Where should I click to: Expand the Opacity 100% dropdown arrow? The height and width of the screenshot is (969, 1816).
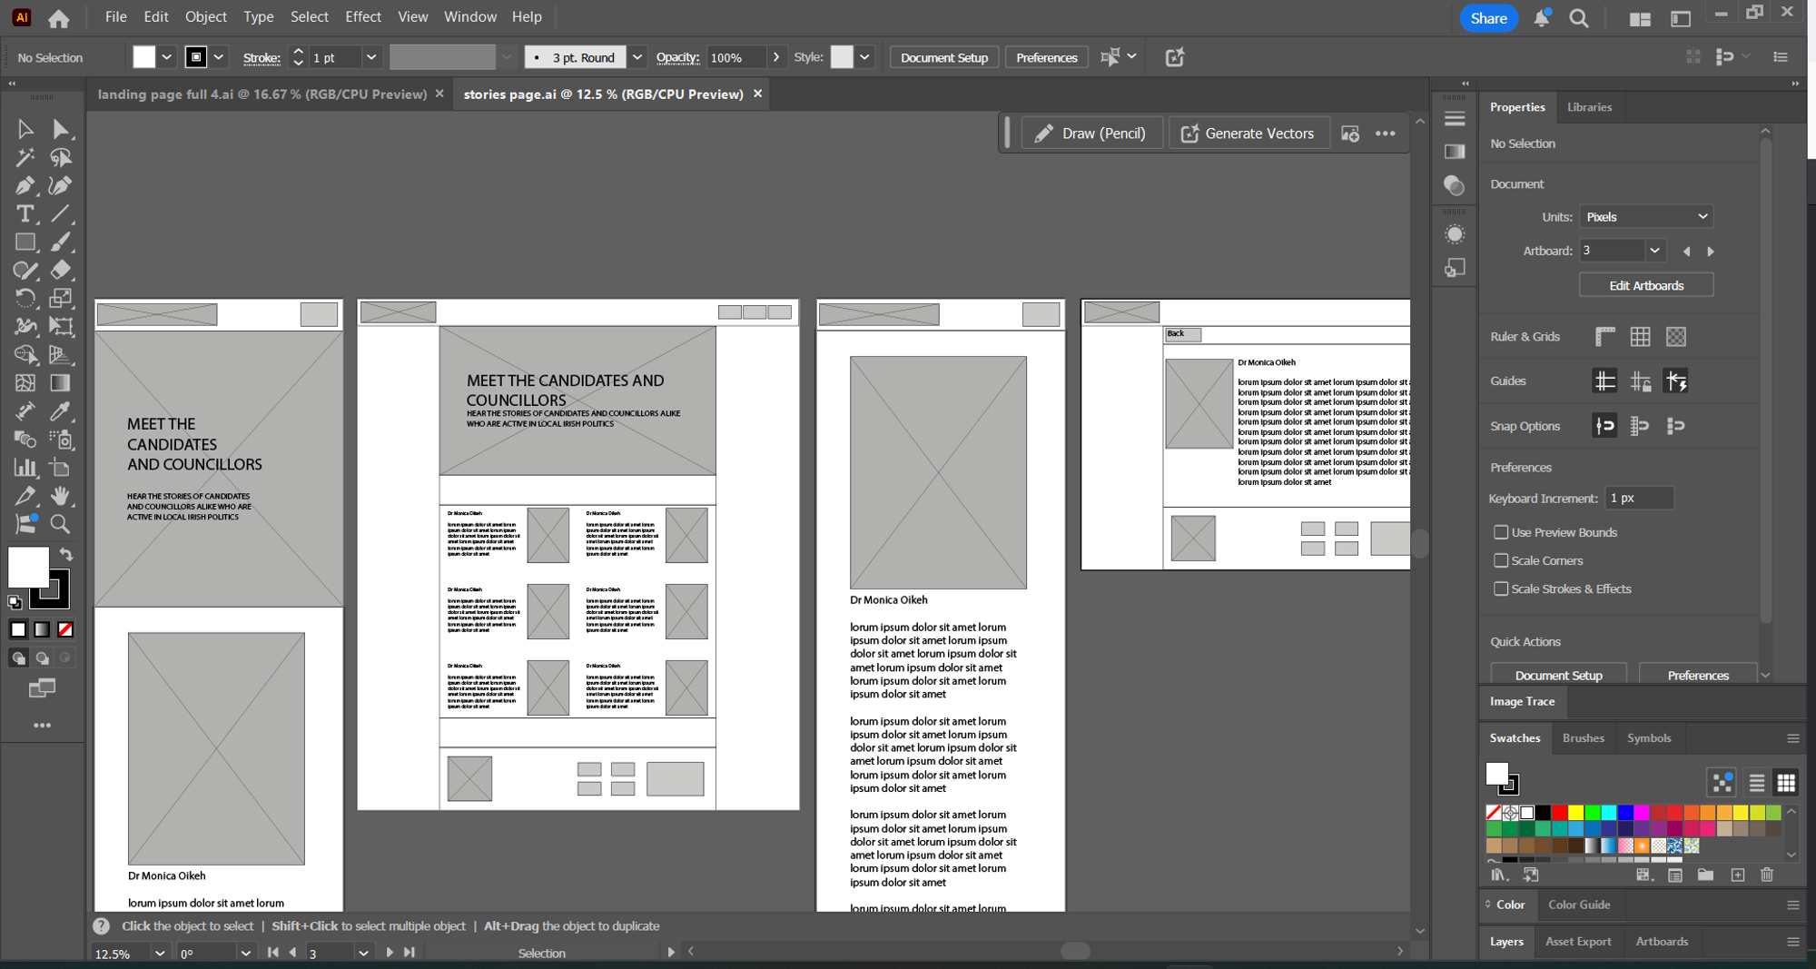[x=775, y=57]
